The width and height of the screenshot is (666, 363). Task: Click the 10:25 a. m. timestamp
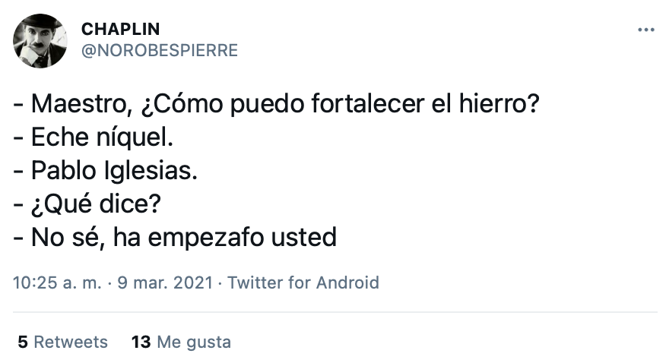[x=58, y=283]
